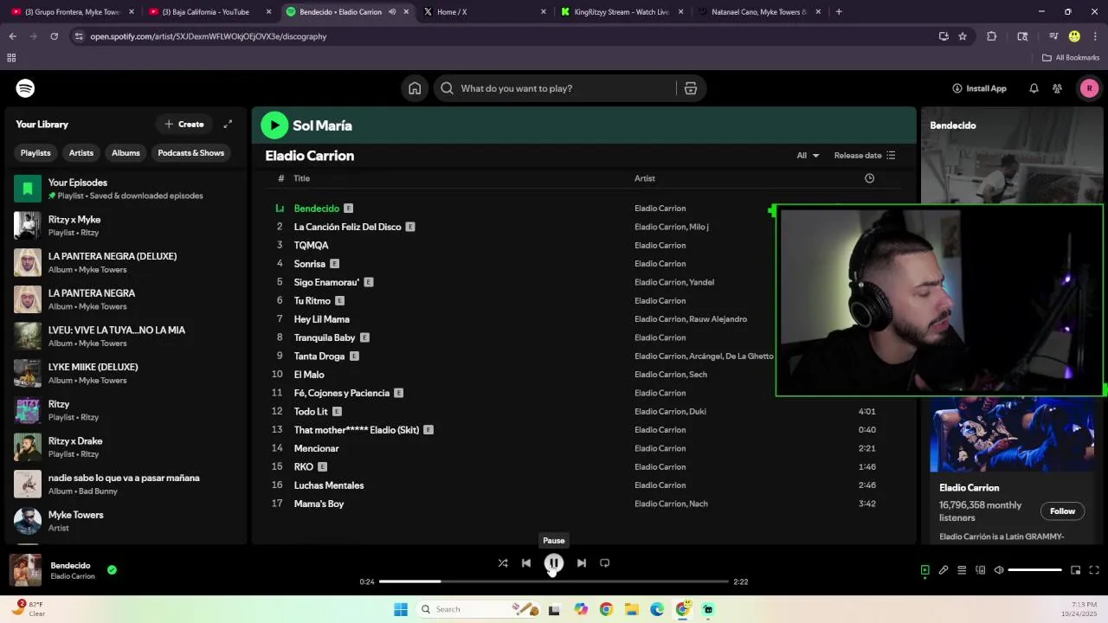The image size is (1108, 623).
Task: Click artist link Rauw Alejandro
Action: pos(718,319)
